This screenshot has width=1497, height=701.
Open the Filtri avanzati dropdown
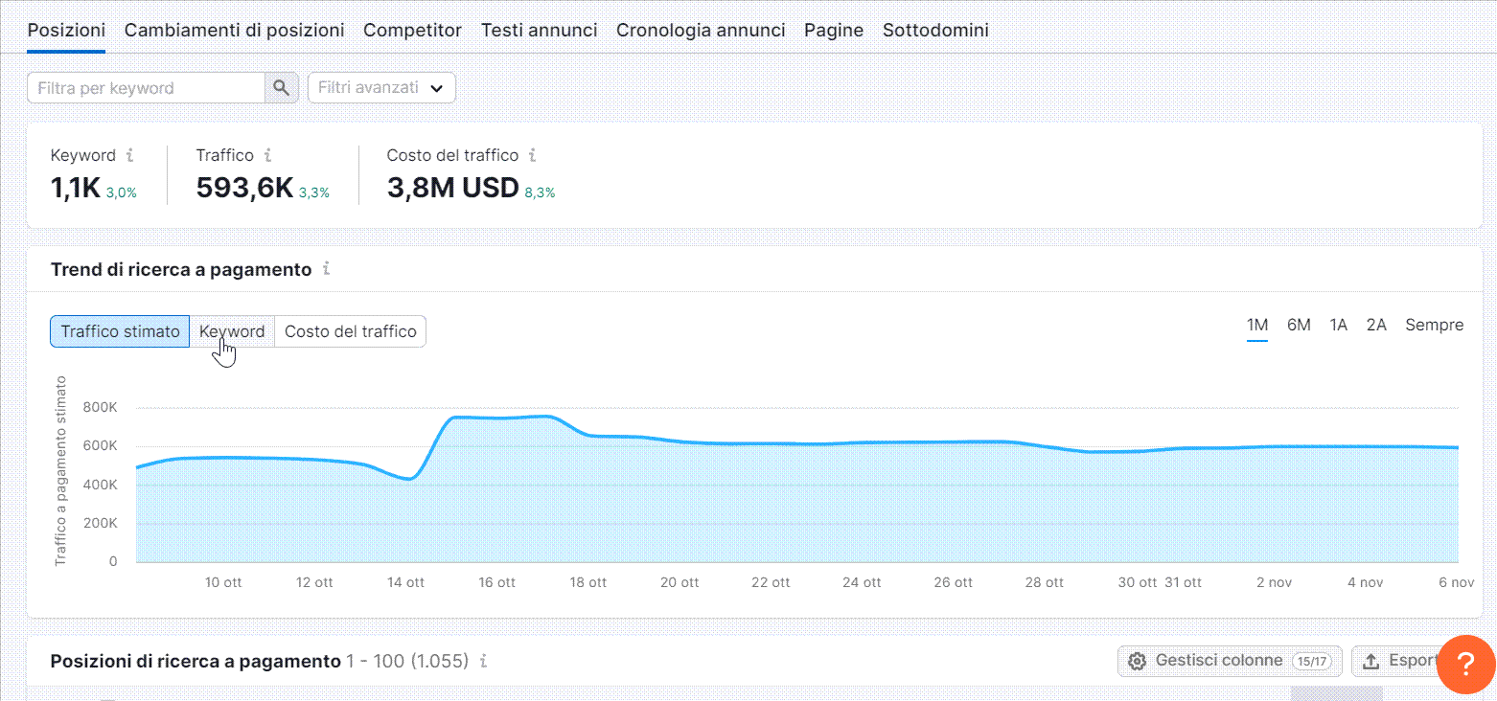(x=380, y=87)
